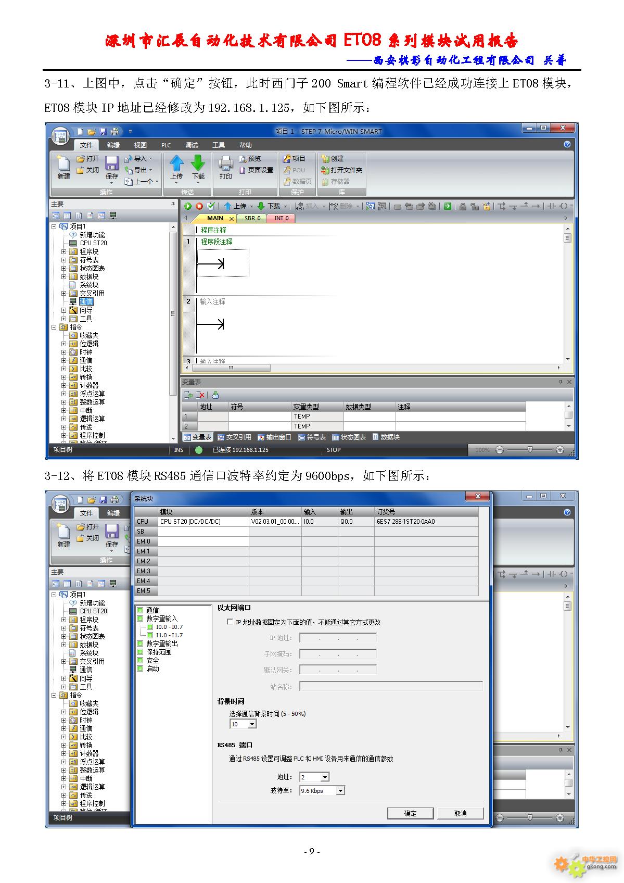Open the baud rate 9.6 Kbps dropdown

(340, 791)
